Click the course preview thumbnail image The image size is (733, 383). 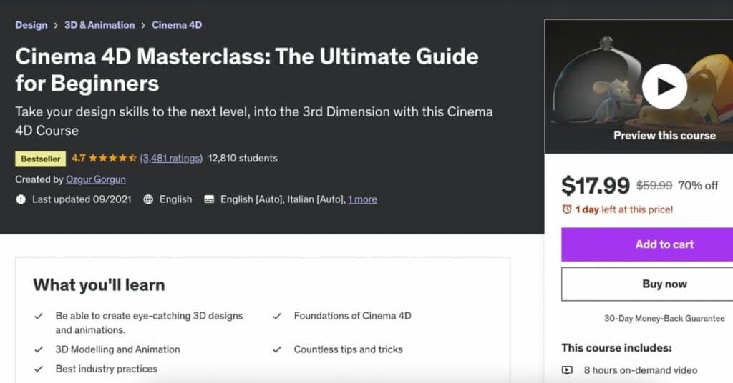pyautogui.click(x=639, y=86)
